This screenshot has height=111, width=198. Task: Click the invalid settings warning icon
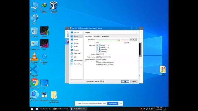(x=101, y=81)
